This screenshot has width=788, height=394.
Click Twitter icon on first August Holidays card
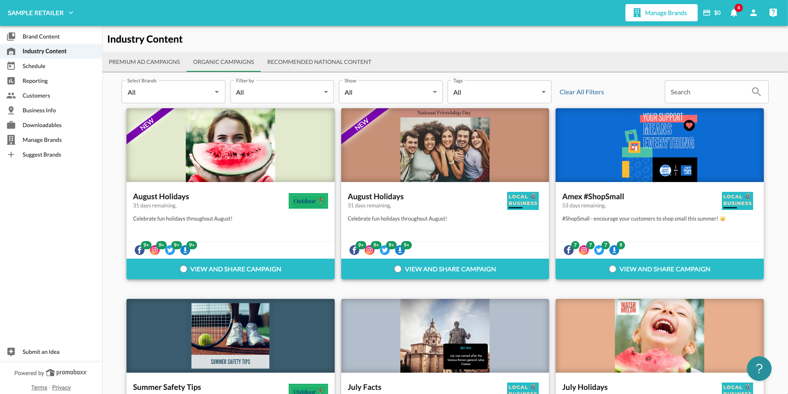click(170, 250)
